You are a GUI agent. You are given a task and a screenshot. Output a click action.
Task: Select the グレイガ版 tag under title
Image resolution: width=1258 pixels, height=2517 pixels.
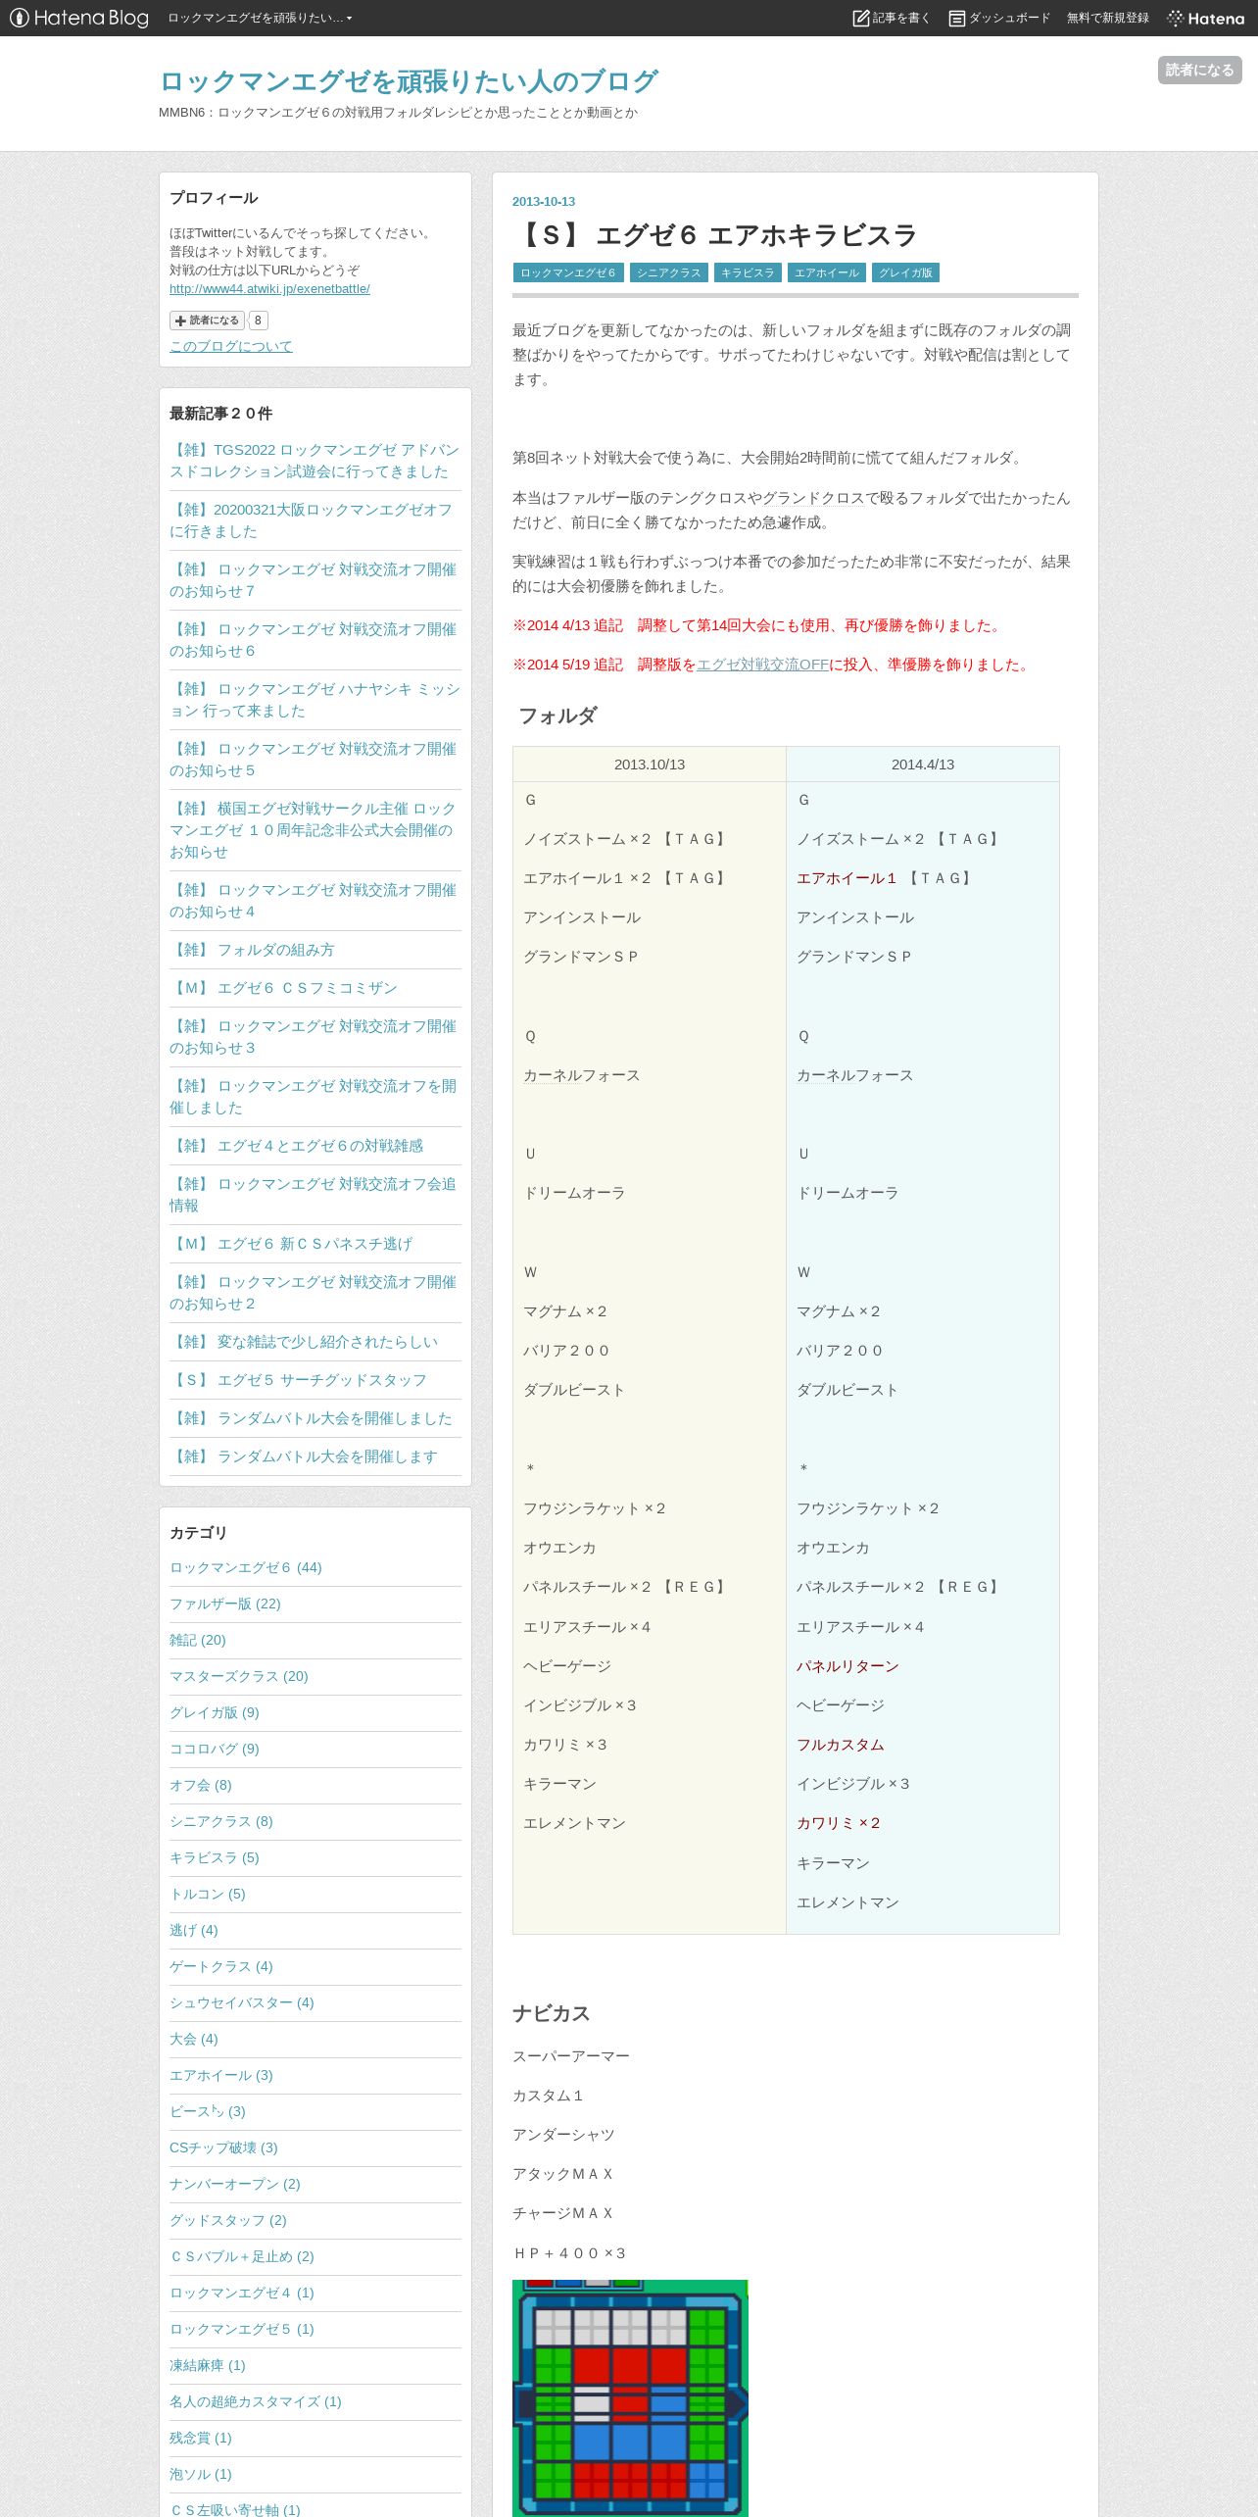pyautogui.click(x=905, y=272)
